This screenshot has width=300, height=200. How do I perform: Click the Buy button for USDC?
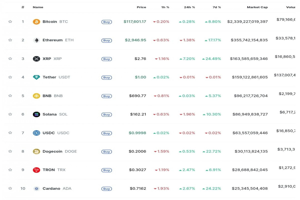pyautogui.click(x=106, y=133)
